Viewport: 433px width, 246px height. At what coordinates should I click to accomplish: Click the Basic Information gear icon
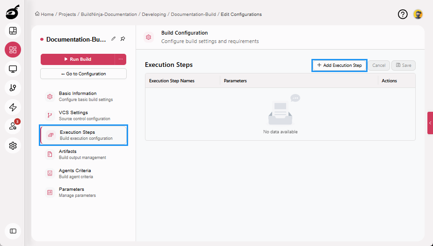(50, 96)
